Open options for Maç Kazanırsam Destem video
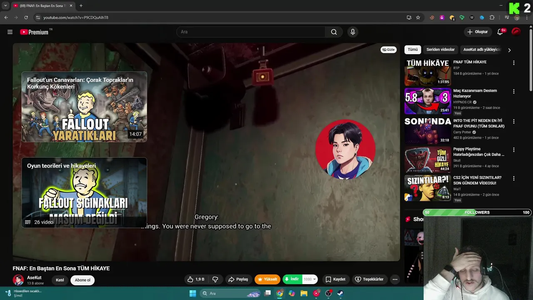 [x=513, y=91]
